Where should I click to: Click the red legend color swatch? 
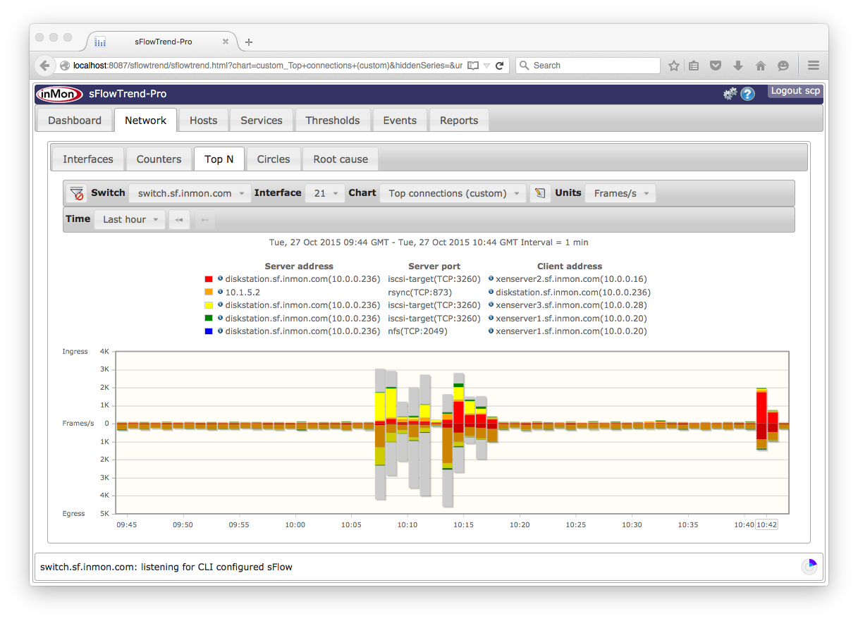pyautogui.click(x=209, y=279)
